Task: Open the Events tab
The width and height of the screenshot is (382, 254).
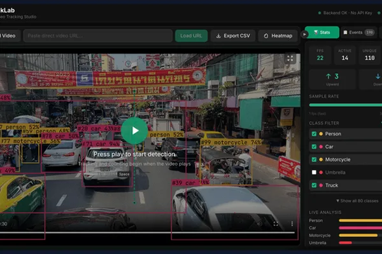Action: (x=359, y=32)
